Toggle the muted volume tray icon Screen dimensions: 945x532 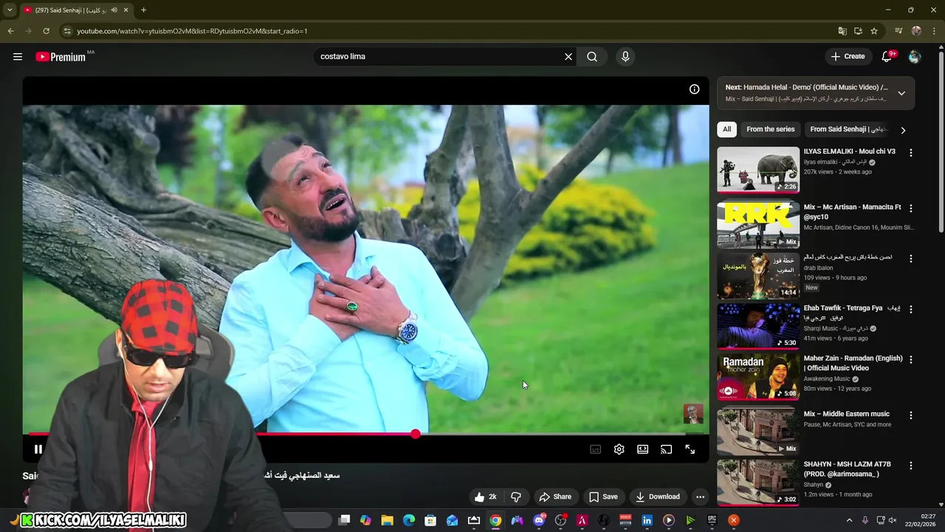click(x=893, y=520)
